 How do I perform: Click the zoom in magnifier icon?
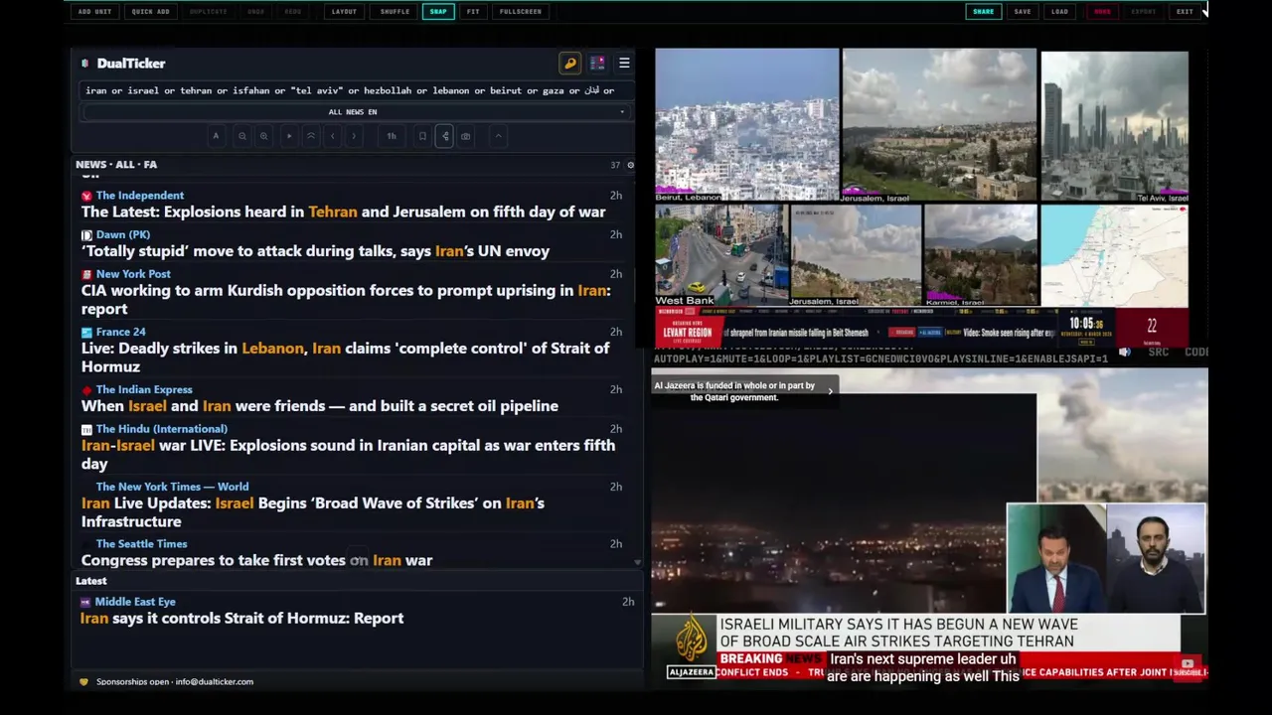click(x=263, y=136)
